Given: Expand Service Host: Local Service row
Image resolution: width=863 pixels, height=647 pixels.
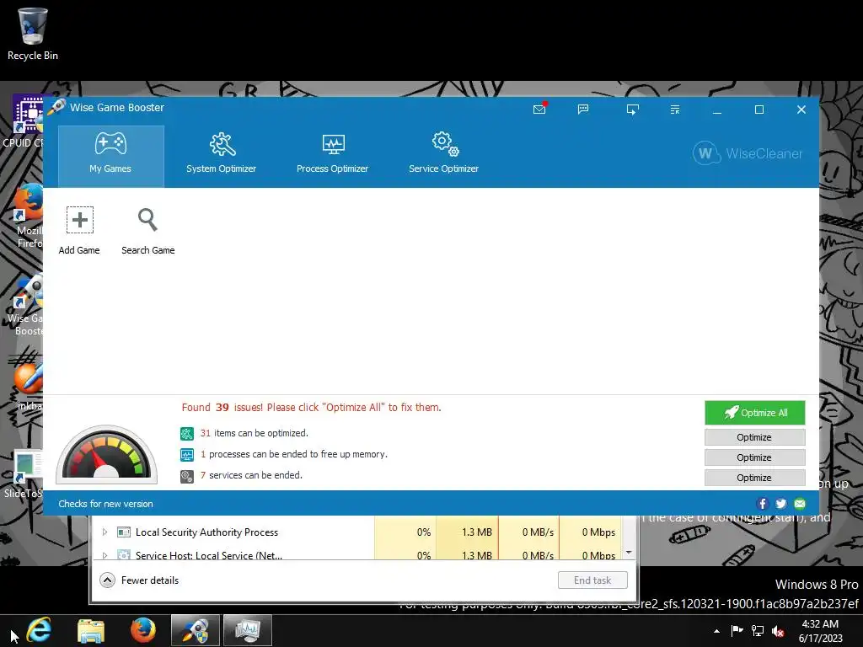Looking at the screenshot, I should pos(105,555).
